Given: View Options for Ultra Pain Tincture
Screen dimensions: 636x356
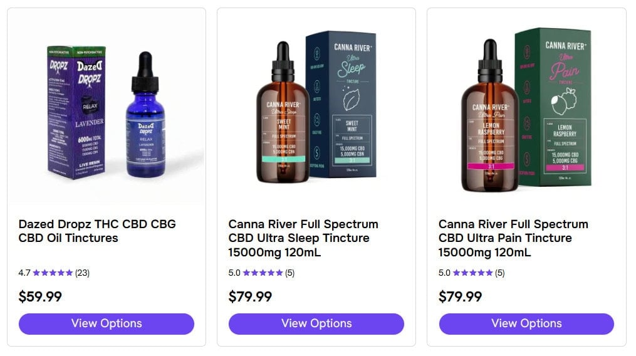Looking at the screenshot, I should pyautogui.click(x=526, y=323).
